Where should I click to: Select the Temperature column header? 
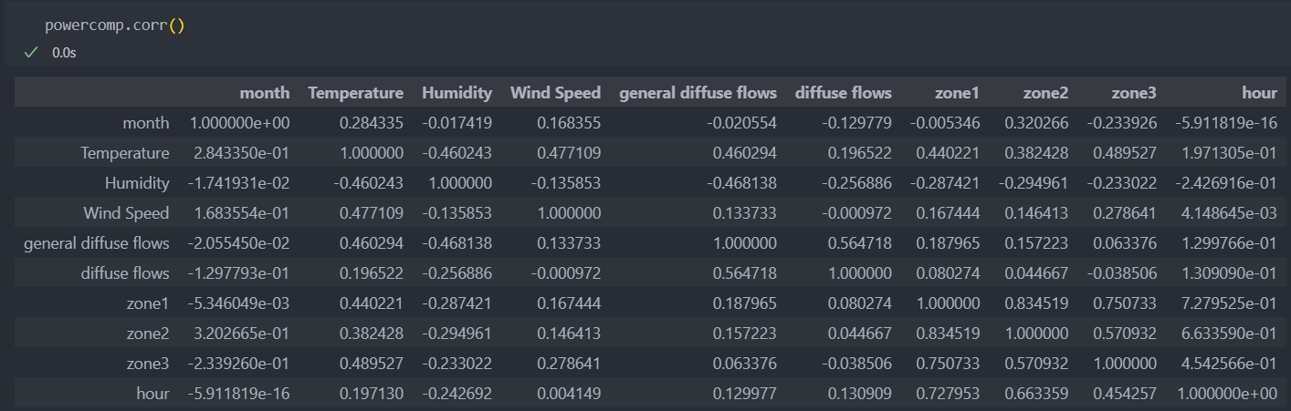(356, 93)
